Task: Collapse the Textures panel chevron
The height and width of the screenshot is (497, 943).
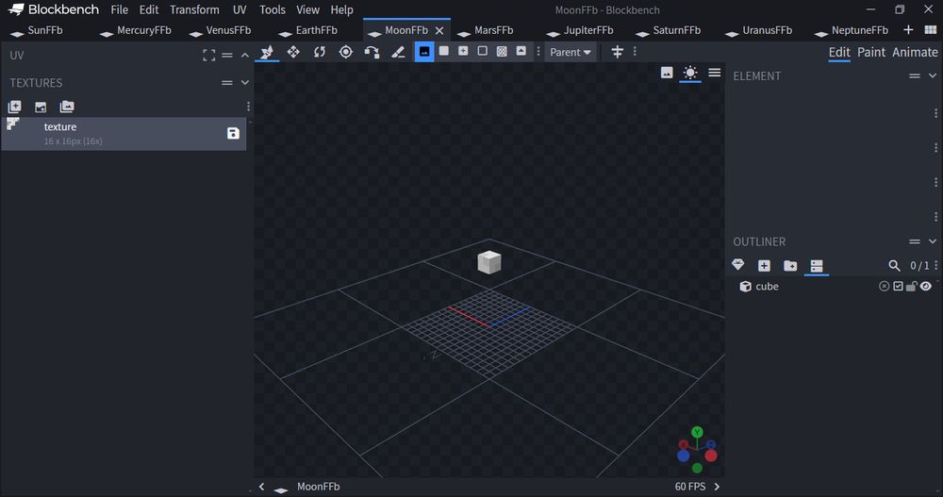Action: (x=245, y=82)
